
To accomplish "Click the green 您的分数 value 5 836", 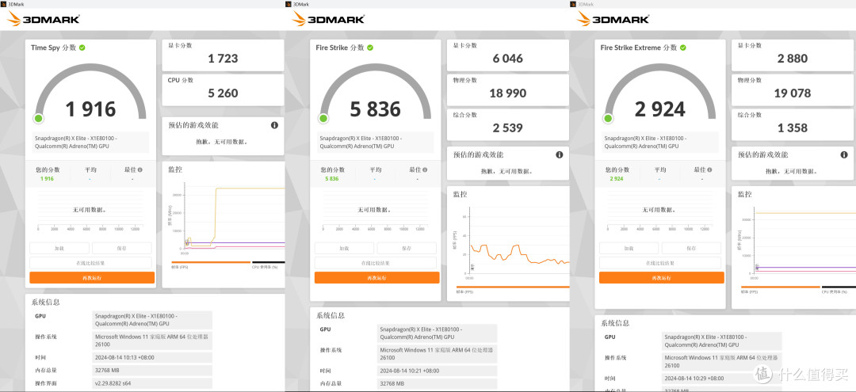I will point(332,179).
